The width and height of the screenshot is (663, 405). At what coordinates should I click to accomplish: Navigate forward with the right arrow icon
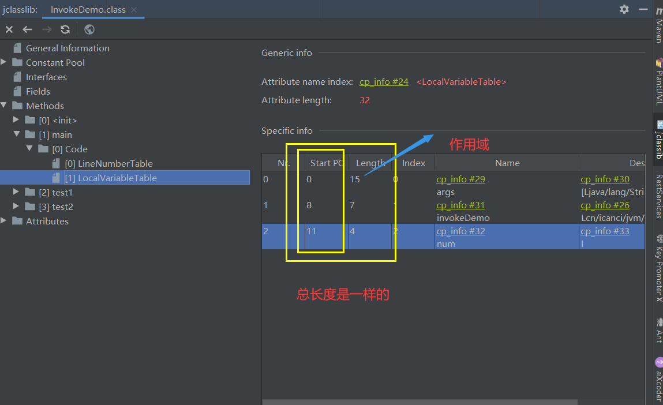coord(47,29)
